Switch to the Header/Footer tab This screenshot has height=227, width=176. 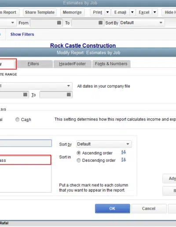pyautogui.click(x=73, y=64)
